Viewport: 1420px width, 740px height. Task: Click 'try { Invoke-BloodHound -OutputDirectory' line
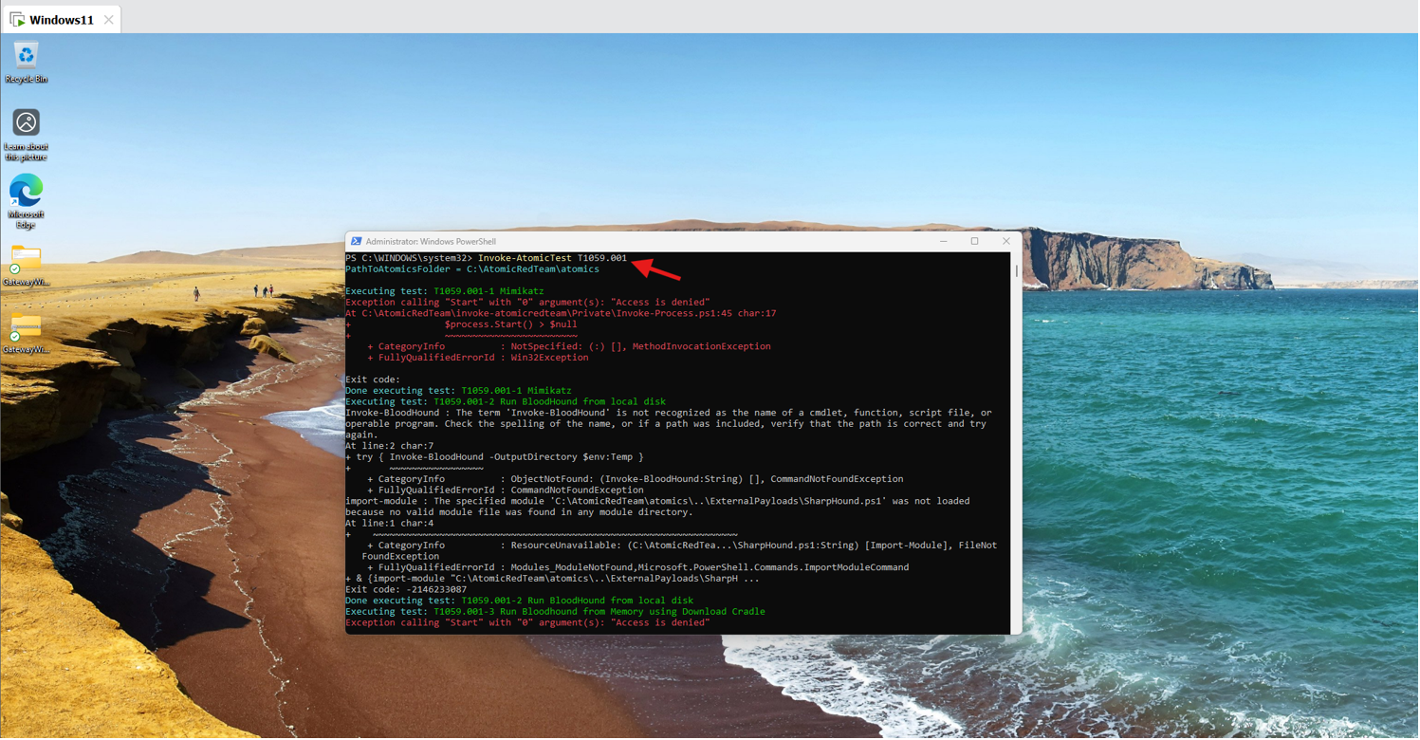(x=494, y=457)
